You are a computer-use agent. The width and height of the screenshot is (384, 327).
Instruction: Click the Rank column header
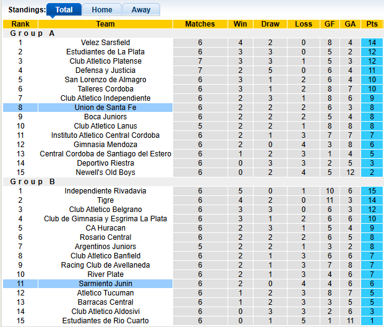[20, 24]
